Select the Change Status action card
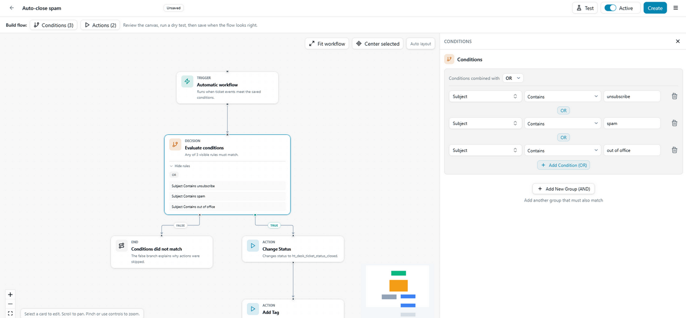The image size is (686, 318). tap(293, 249)
